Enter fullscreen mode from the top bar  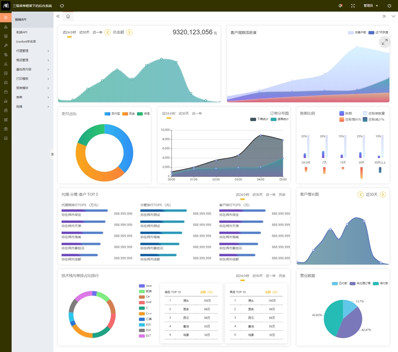coord(353,5)
